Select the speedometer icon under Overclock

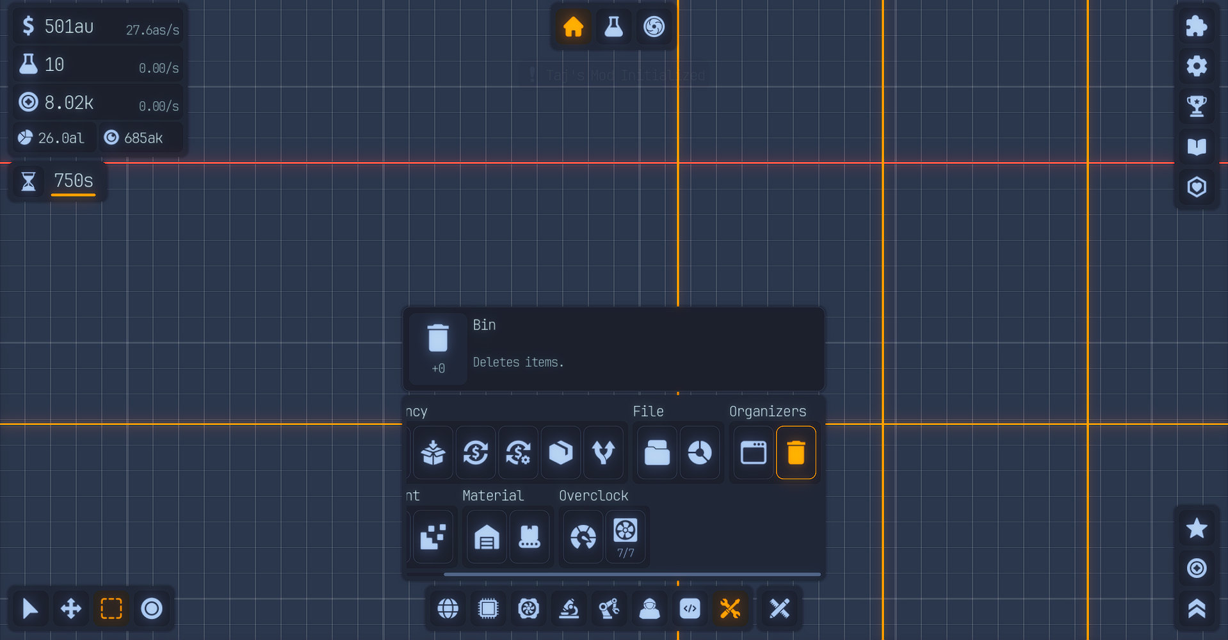click(x=583, y=537)
